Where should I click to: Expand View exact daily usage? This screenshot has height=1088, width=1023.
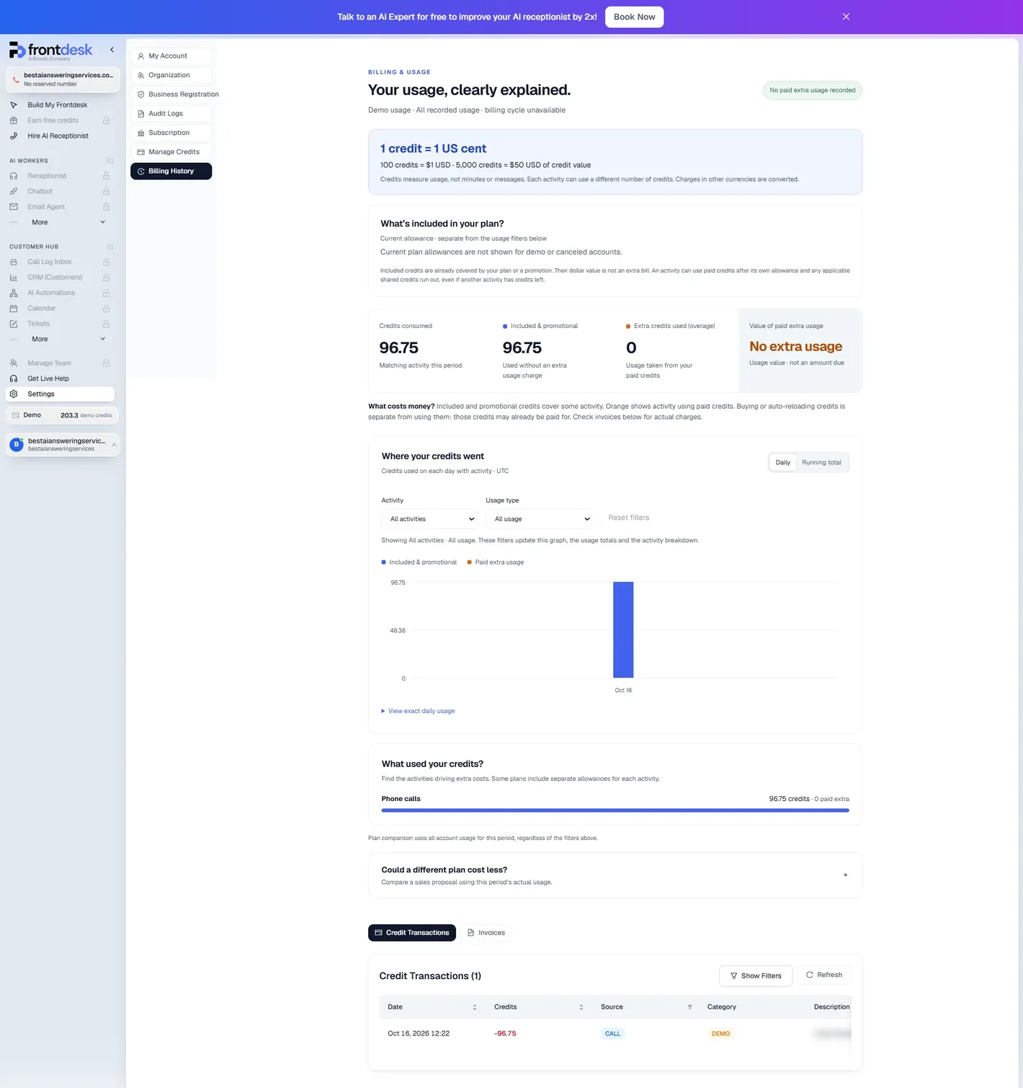(x=418, y=711)
